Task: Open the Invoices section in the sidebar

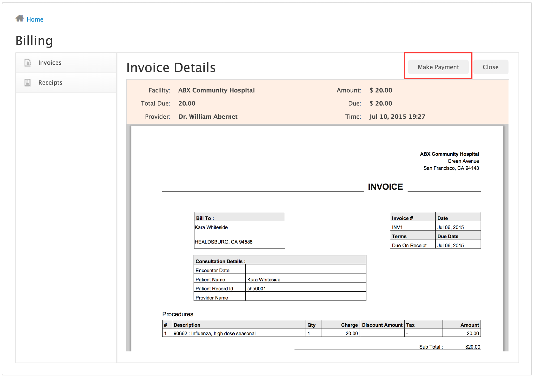Action: [x=50, y=62]
